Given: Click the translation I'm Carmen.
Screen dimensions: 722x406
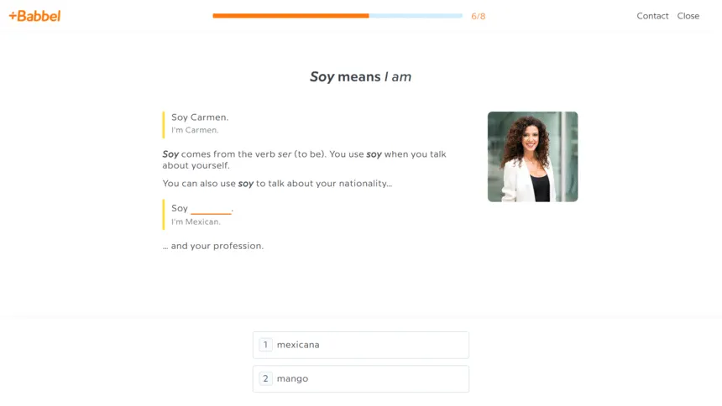Looking at the screenshot, I should pos(195,130).
